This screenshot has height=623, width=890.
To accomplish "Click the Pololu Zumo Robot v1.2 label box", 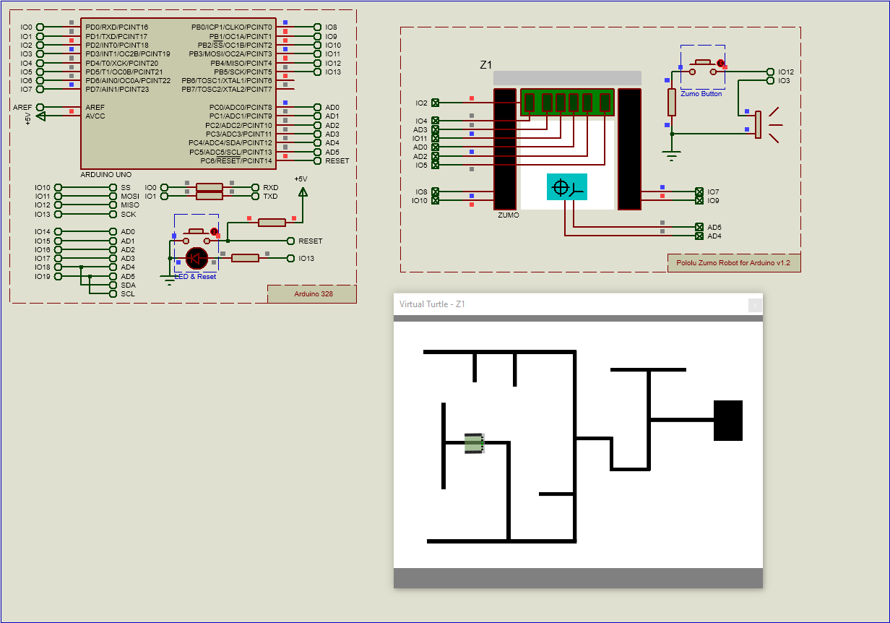I will coord(734,262).
